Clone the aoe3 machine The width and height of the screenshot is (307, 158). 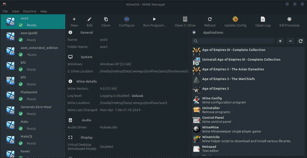(x=106, y=19)
